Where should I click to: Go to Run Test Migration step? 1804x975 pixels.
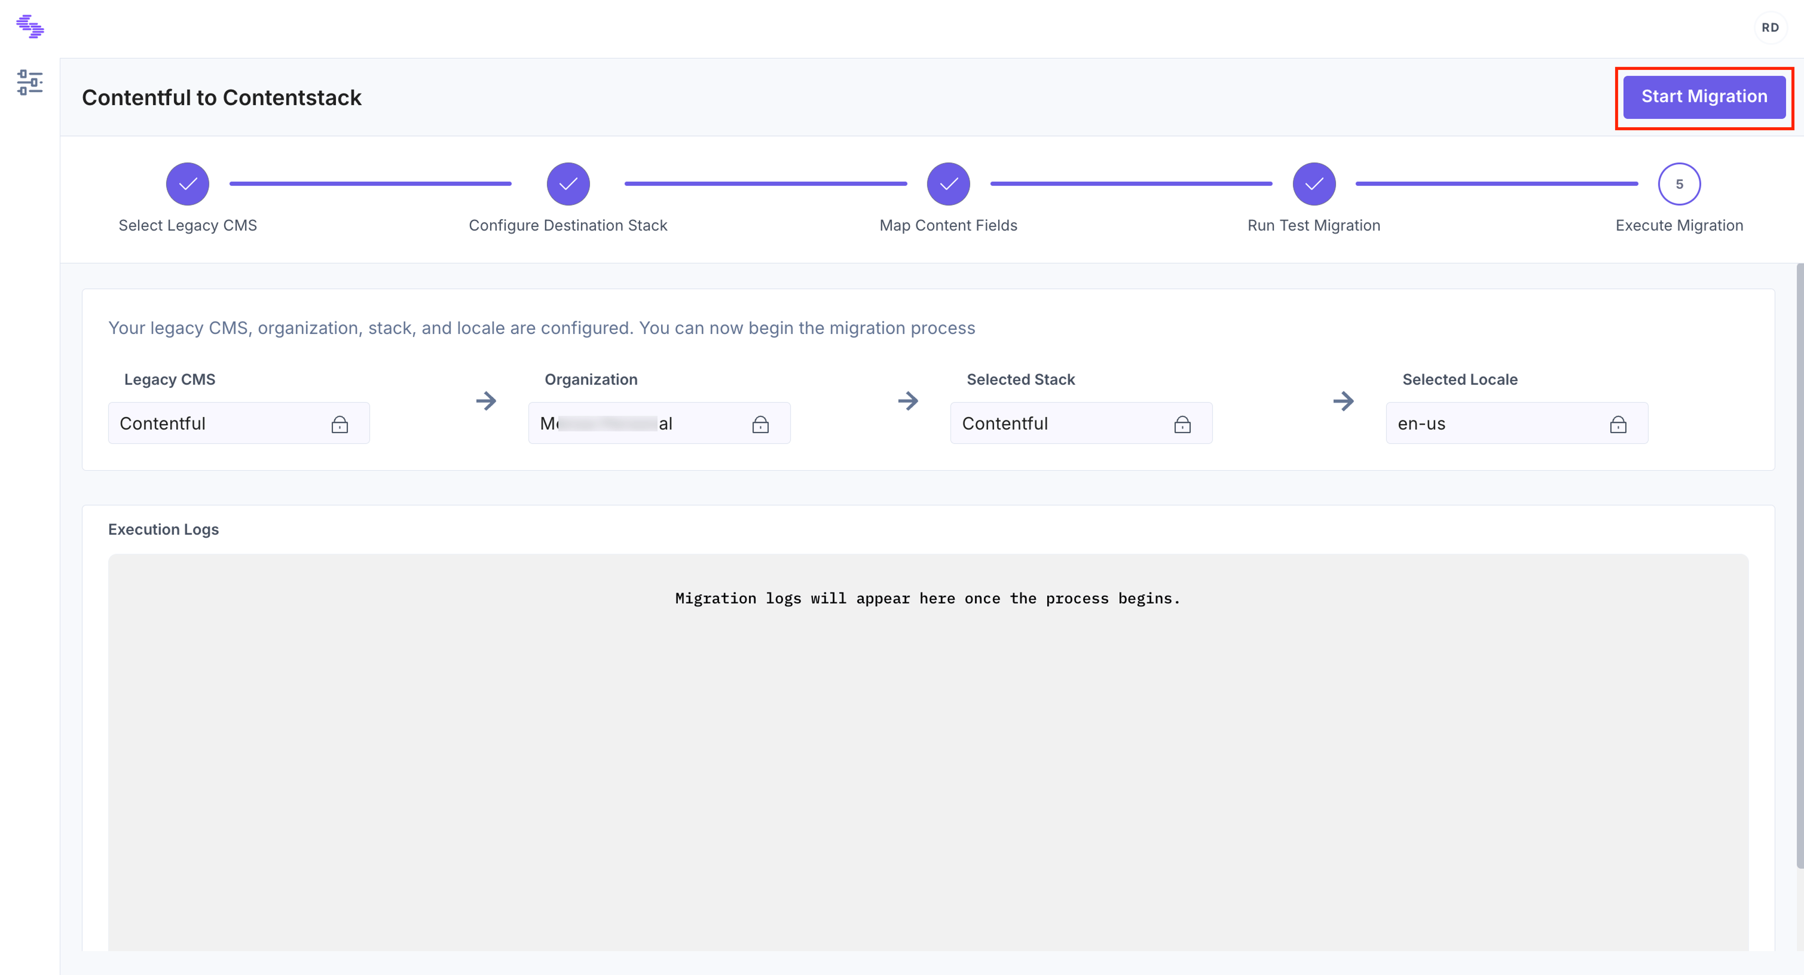click(1314, 184)
